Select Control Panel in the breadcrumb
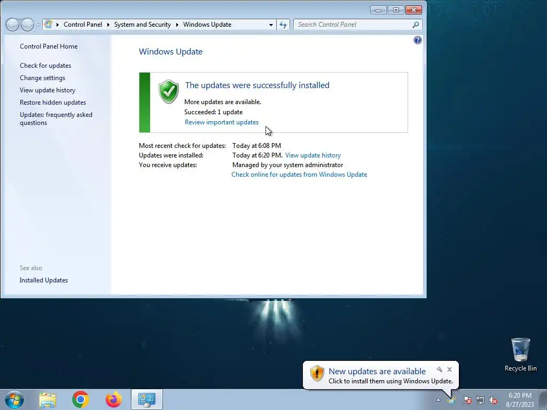Image resolution: width=547 pixels, height=410 pixels. [x=83, y=25]
